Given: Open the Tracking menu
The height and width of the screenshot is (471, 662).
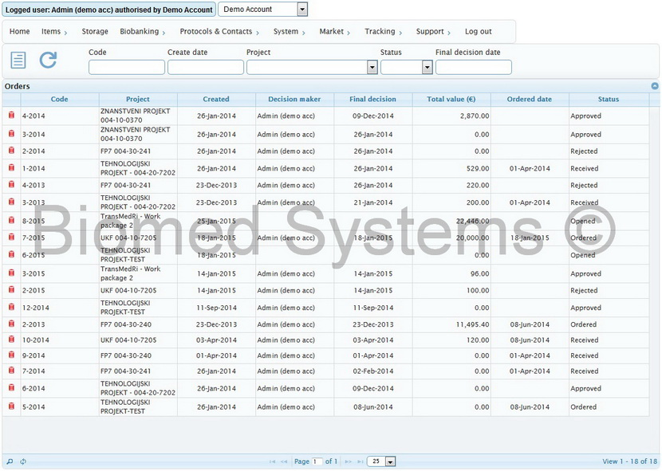Looking at the screenshot, I should point(381,31).
